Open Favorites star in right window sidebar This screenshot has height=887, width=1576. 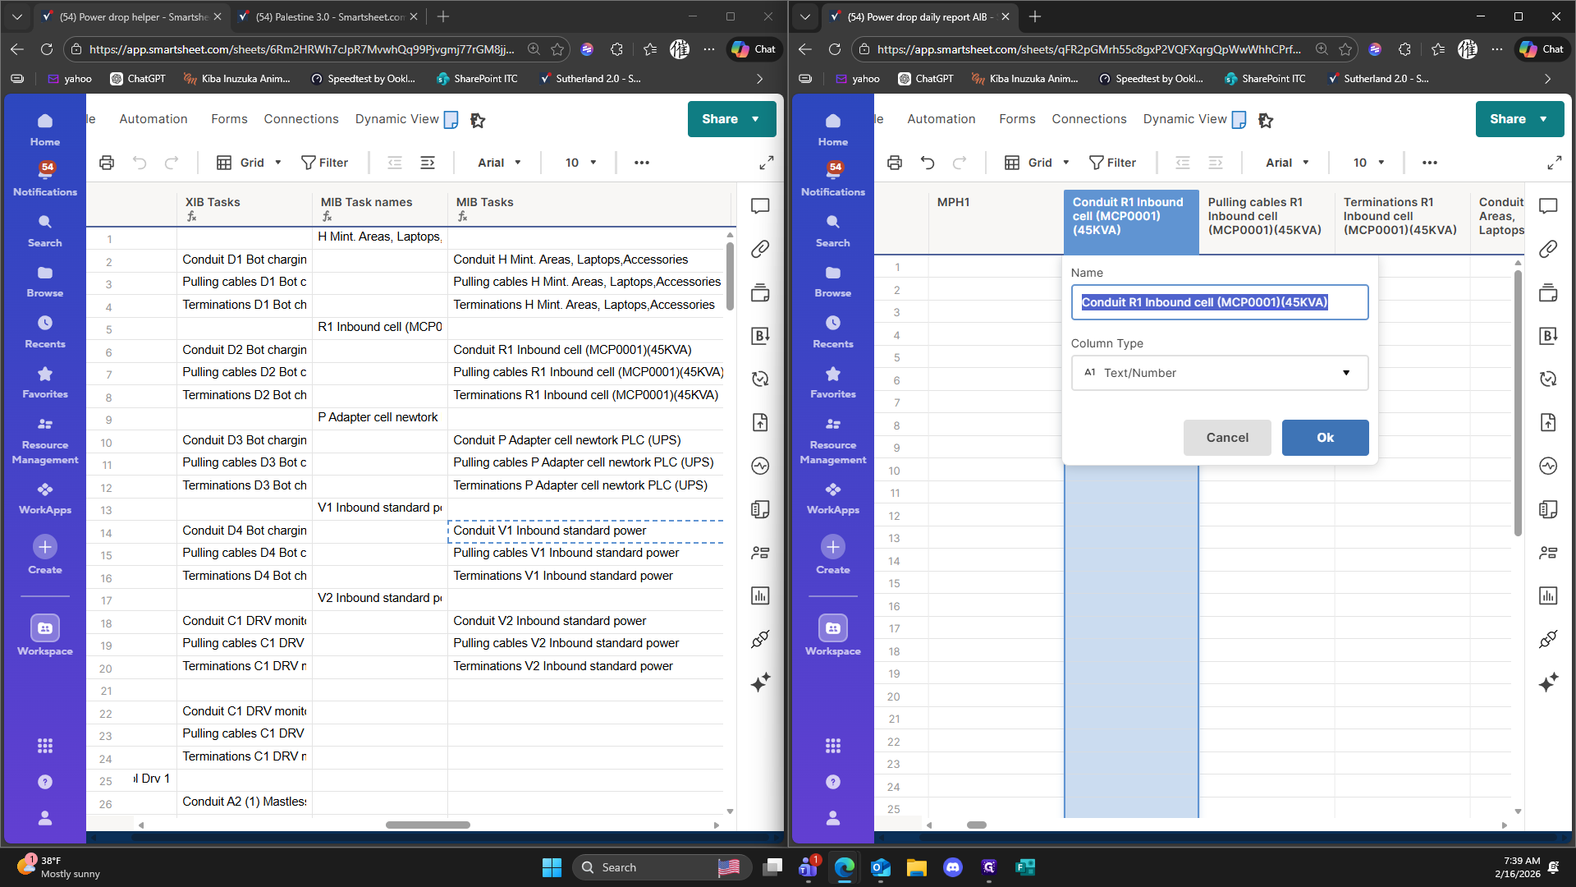833,382
